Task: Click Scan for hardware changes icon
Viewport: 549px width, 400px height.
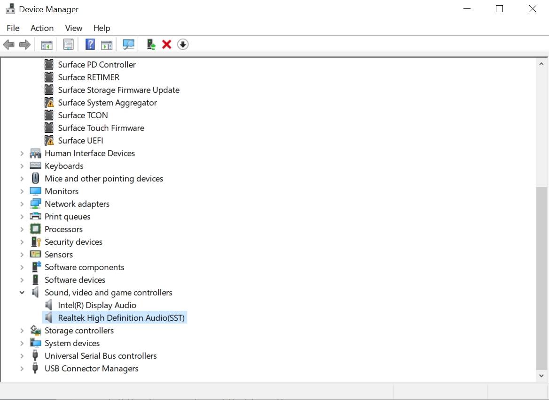Action: (128, 45)
